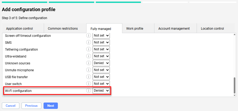Open the Wi-Fi configuration dropdown
Viewport: 238px width, 111px height.
(101, 91)
